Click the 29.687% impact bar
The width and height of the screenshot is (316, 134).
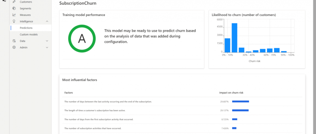pos(240,102)
